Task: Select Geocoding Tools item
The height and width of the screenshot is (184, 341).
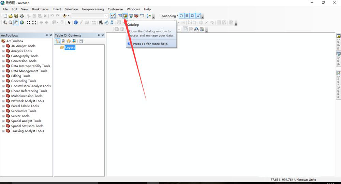Action: [x=24, y=81]
